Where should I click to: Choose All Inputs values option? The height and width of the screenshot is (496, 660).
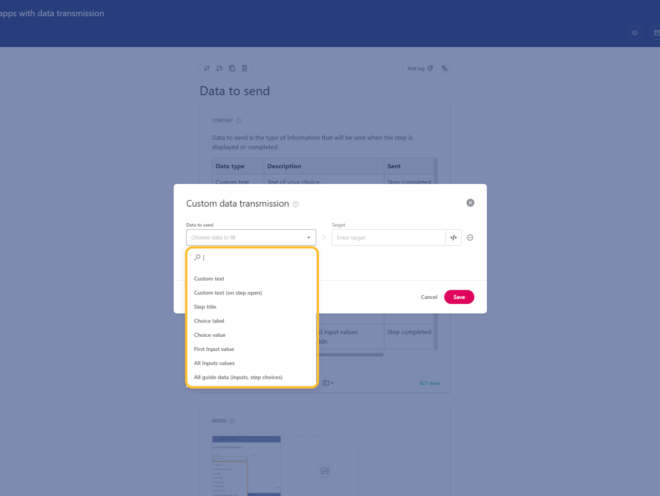pyautogui.click(x=214, y=363)
